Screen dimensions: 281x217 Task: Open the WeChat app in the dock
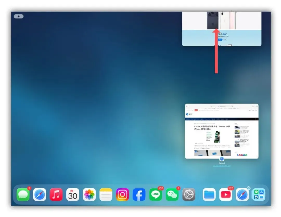[172, 195]
